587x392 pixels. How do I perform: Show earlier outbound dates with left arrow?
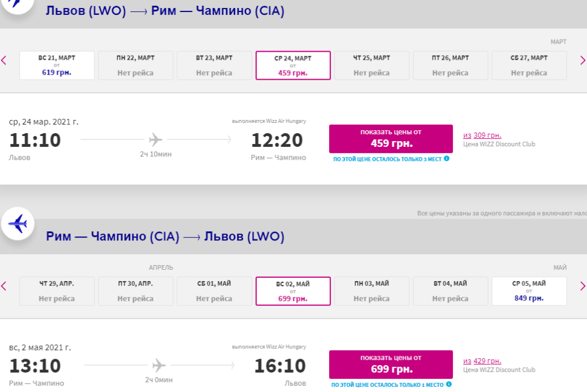(4, 60)
